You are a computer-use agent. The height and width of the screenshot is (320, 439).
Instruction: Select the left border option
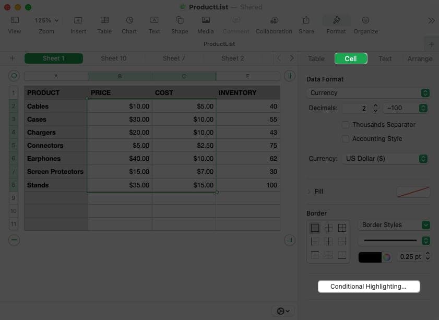pos(315,241)
